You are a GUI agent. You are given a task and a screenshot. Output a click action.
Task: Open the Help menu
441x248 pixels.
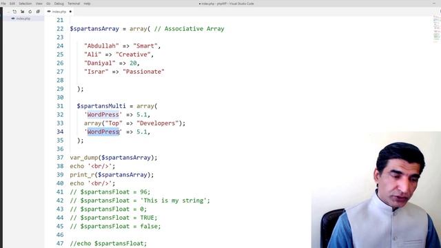point(88,3)
